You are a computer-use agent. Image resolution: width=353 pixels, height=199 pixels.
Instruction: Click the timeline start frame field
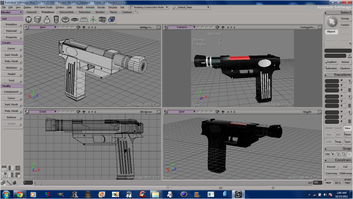click(28, 183)
